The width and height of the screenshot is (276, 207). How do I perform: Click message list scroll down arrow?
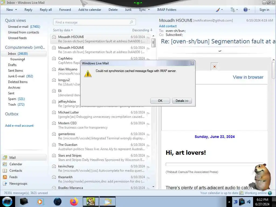click(x=153, y=187)
